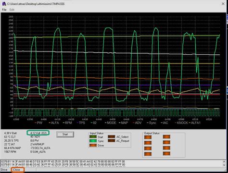Viewport: 228px width, 173px height.
Task: Click the top-right Output Status indicator
Action: tap(166, 137)
